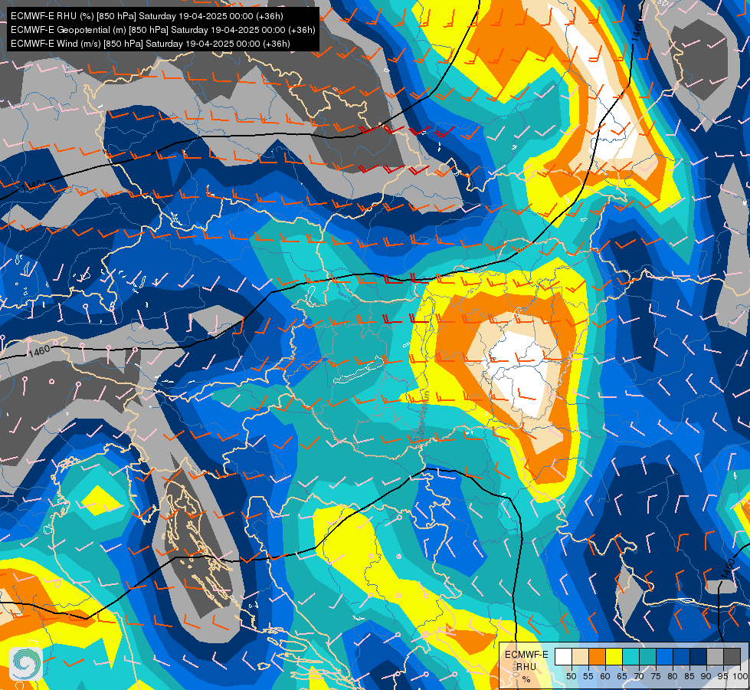
Task: Select the beige 50–55 legend swatch
Action: click(580, 656)
